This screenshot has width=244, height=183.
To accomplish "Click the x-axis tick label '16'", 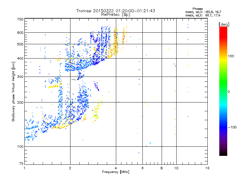I will (x=207, y=168).
